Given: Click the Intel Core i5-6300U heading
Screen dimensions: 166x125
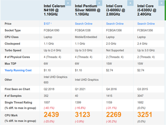Looking at the screenshot, I should point(147,10).
